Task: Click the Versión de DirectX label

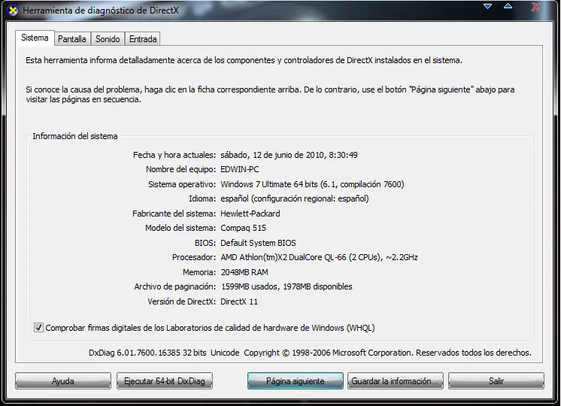Action: (x=182, y=301)
